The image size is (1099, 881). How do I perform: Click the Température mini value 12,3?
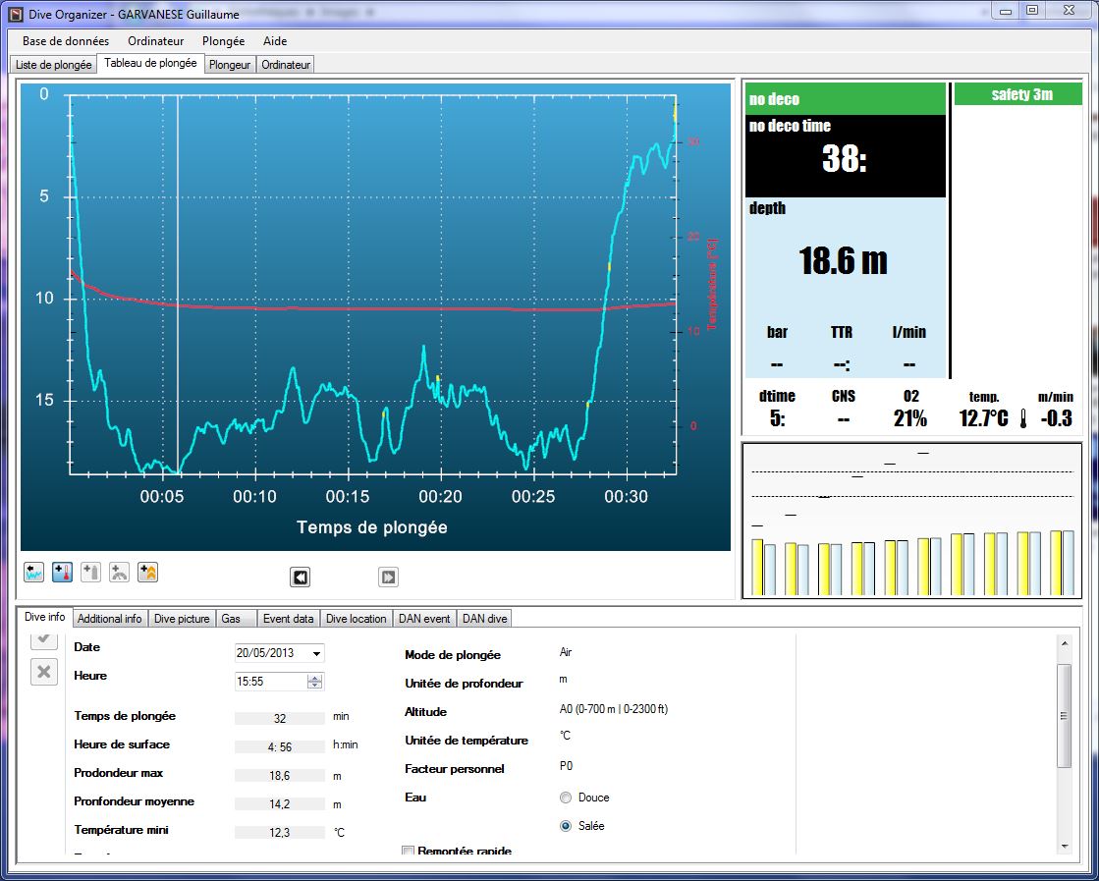click(280, 833)
